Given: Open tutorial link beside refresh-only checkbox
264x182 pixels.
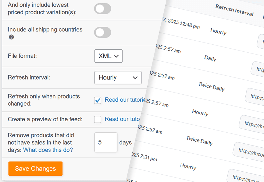Looking at the screenshot, I should (124, 100).
